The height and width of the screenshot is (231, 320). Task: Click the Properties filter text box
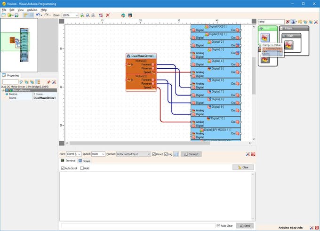coord(10,82)
